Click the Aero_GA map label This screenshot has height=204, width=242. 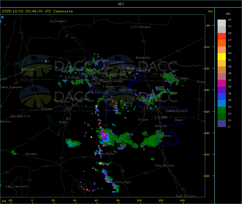pyautogui.click(x=161, y=126)
